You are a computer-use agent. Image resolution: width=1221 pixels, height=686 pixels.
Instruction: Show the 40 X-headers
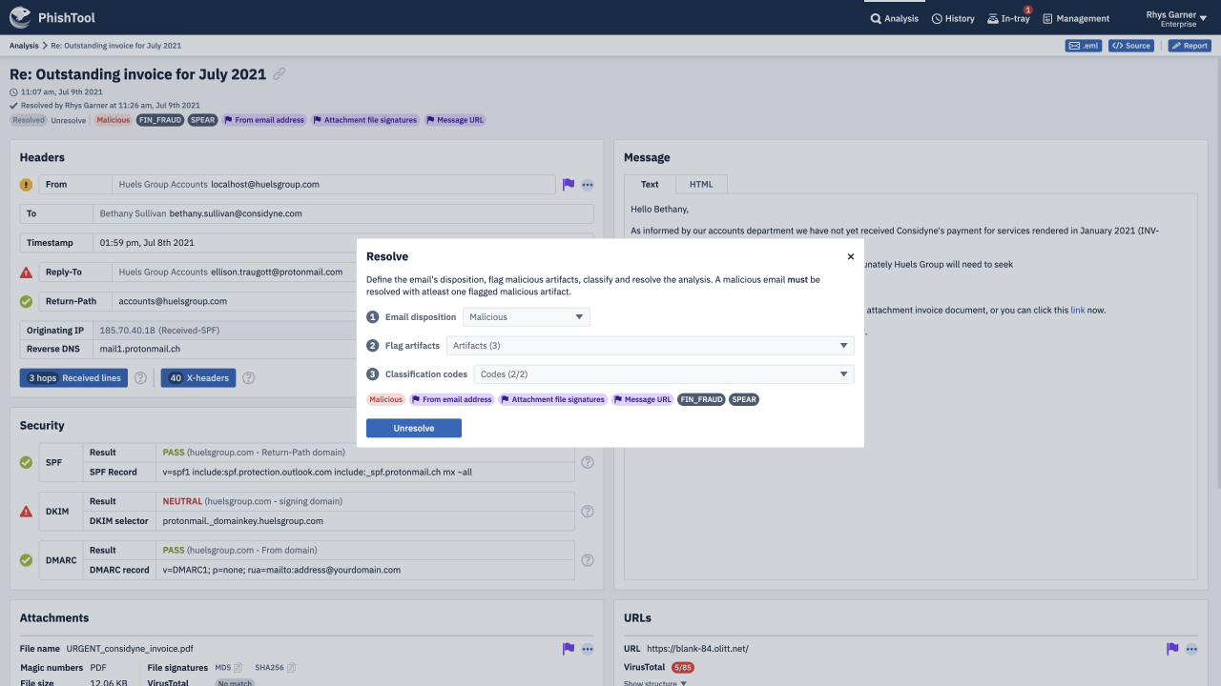(x=198, y=378)
